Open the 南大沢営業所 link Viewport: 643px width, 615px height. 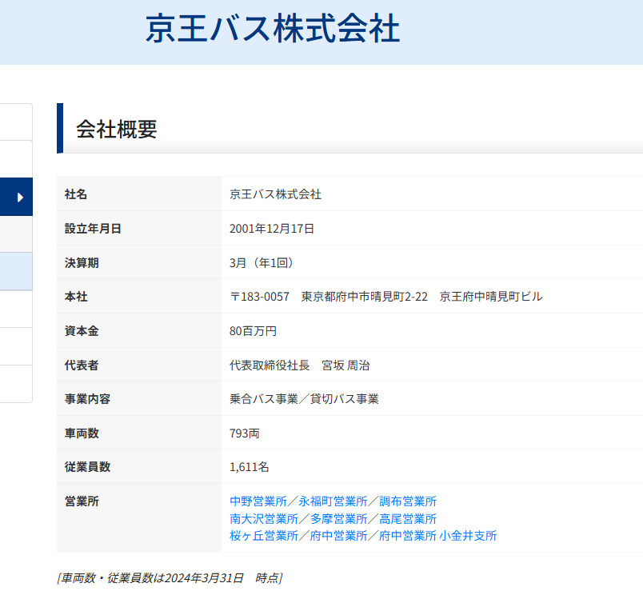(x=264, y=519)
